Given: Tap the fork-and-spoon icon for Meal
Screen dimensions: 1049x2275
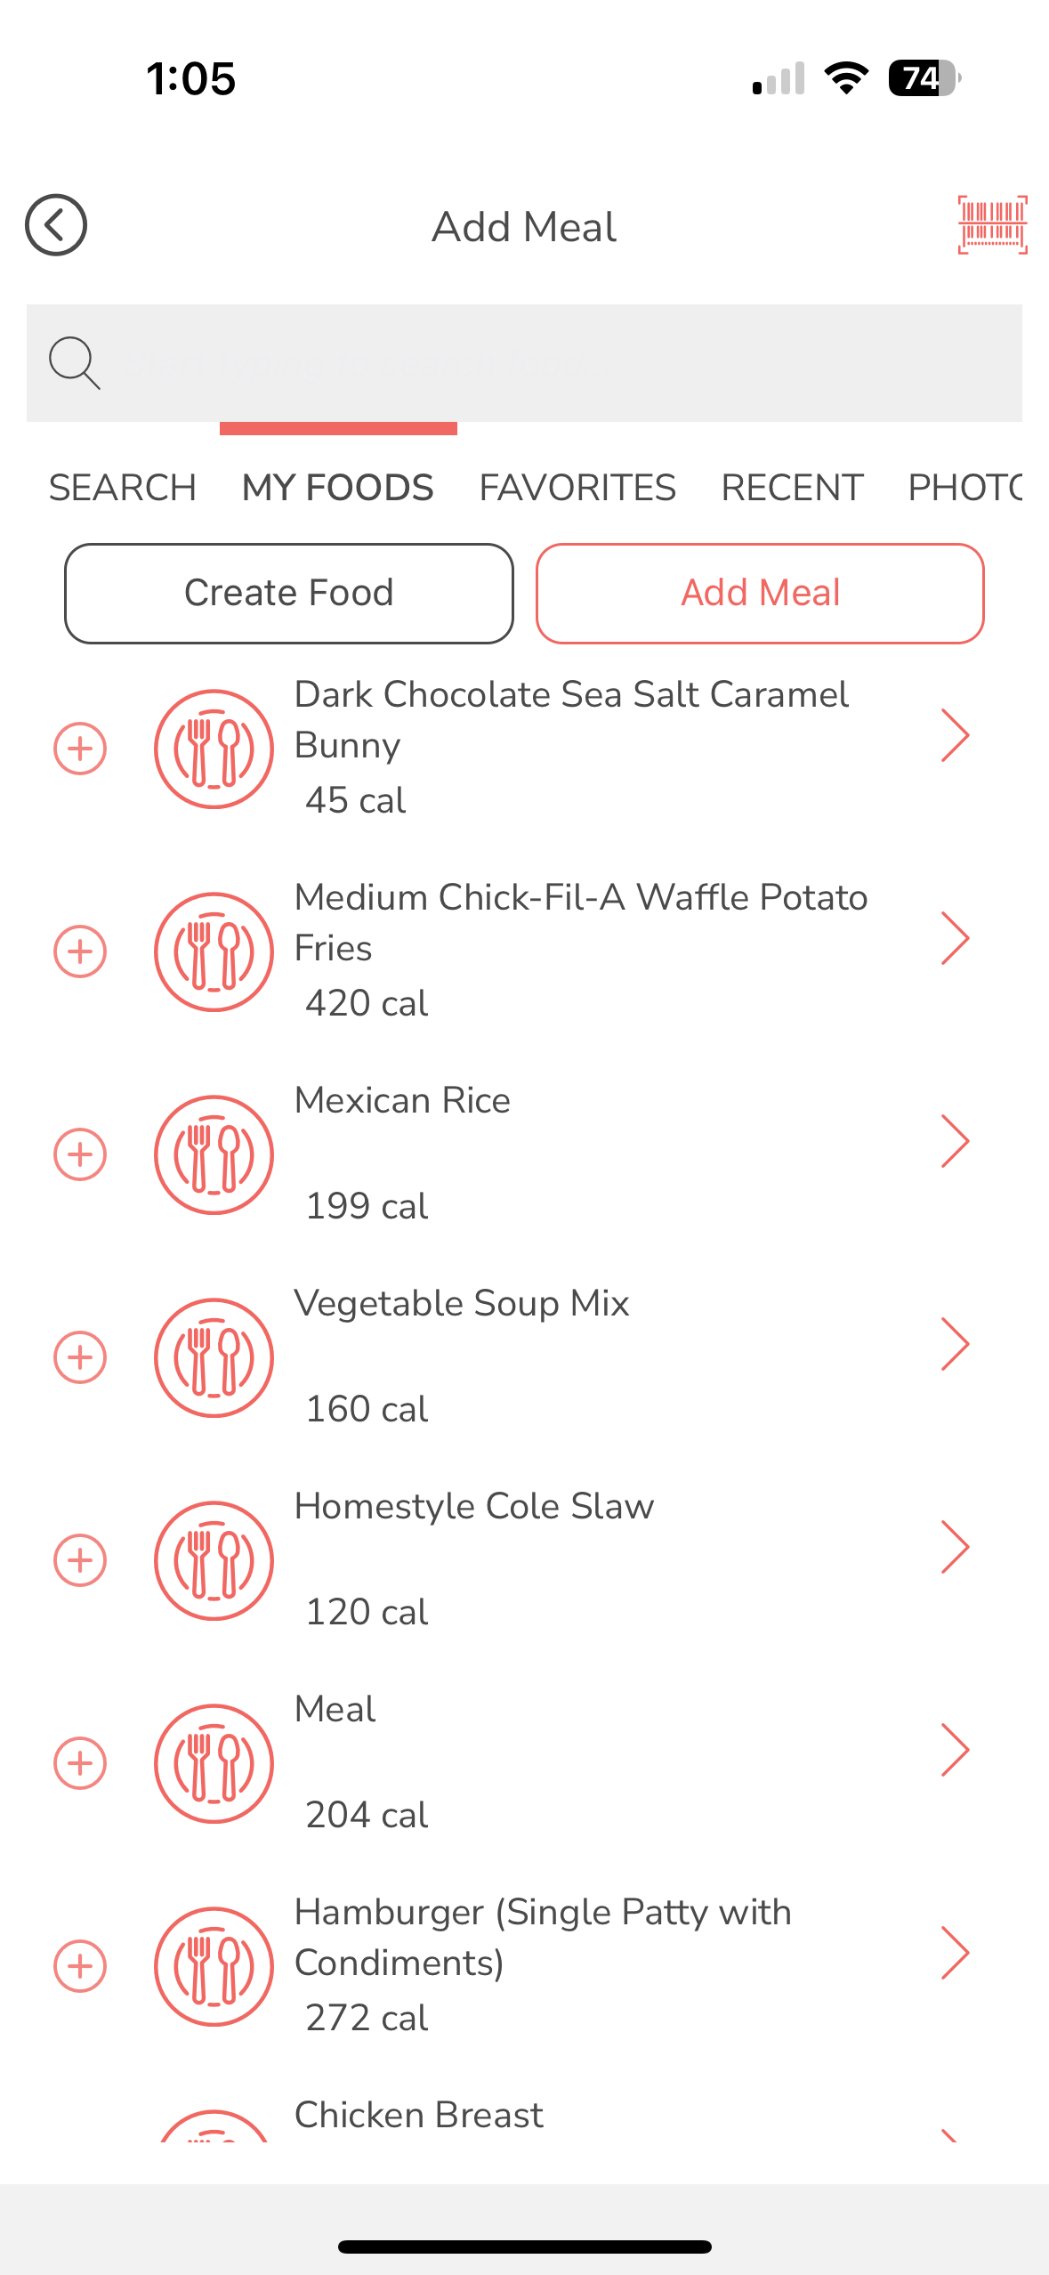Looking at the screenshot, I should (214, 1763).
